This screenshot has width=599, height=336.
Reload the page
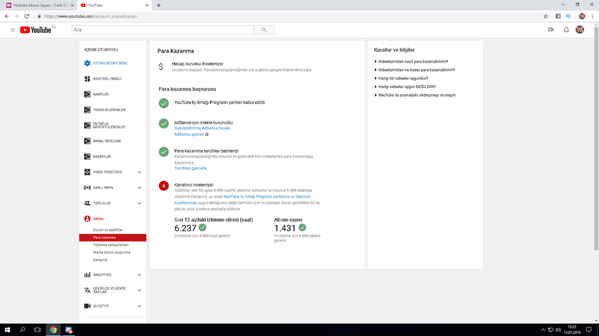point(27,16)
